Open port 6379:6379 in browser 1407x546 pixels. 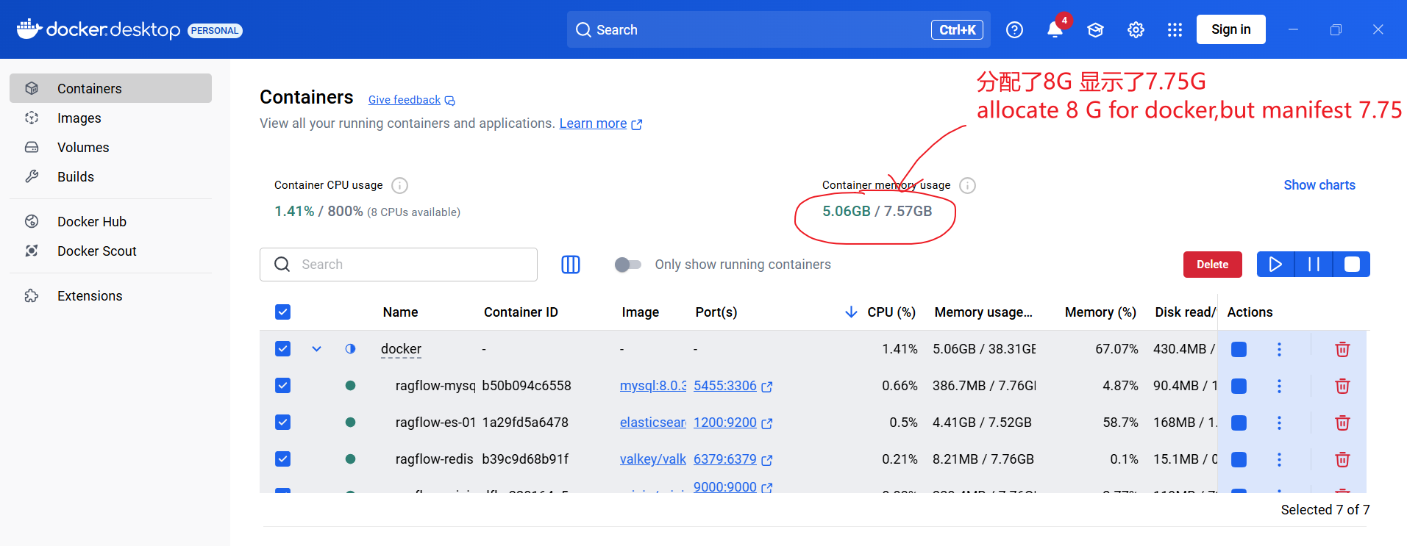[733, 459]
